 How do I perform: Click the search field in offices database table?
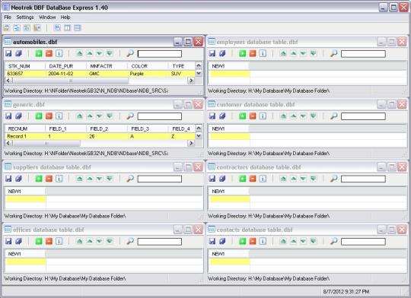(x=160, y=242)
